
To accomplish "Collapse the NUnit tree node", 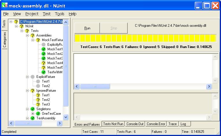I will [x=16, y=26].
